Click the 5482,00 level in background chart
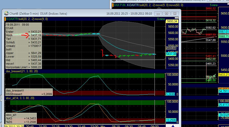The width and height of the screenshot is (229, 127). pos(211,59)
